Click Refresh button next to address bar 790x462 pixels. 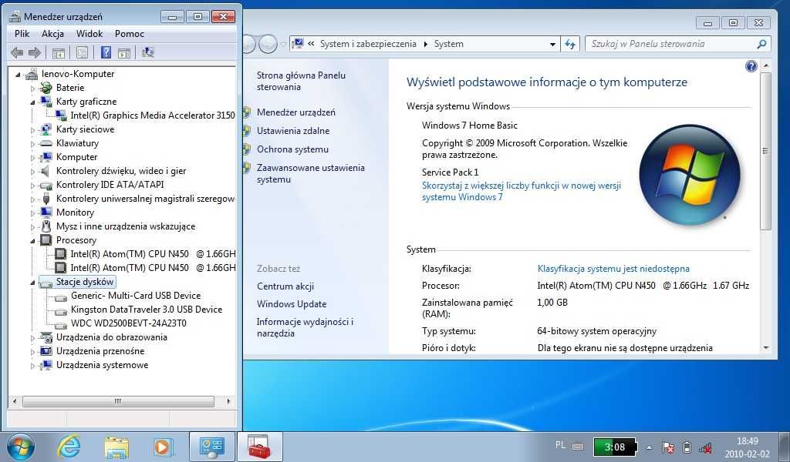(x=570, y=44)
